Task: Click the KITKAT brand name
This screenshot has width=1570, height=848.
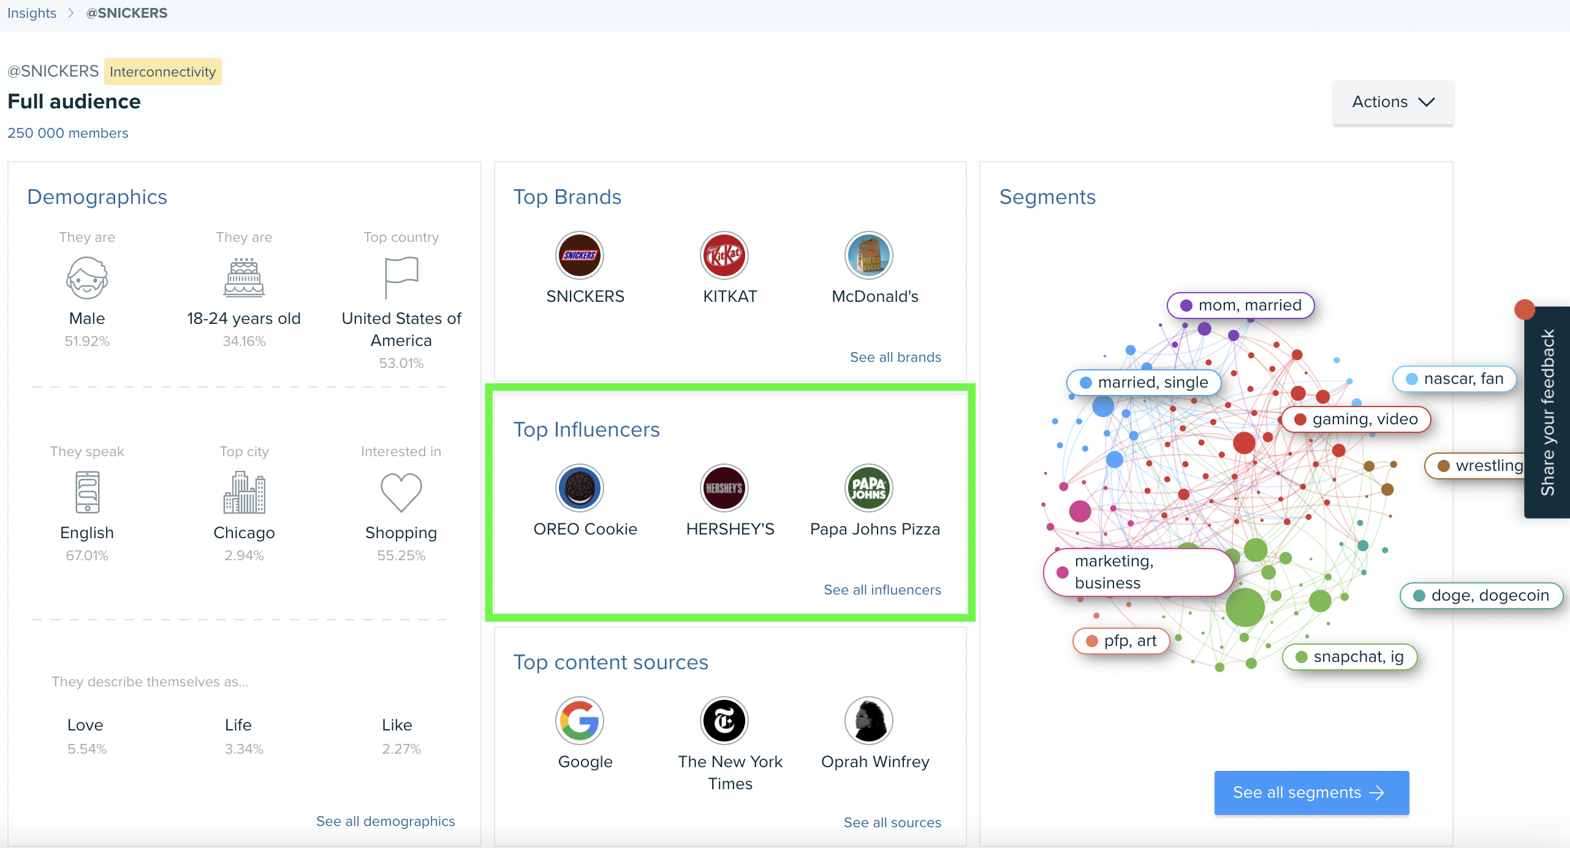Action: [x=730, y=296]
